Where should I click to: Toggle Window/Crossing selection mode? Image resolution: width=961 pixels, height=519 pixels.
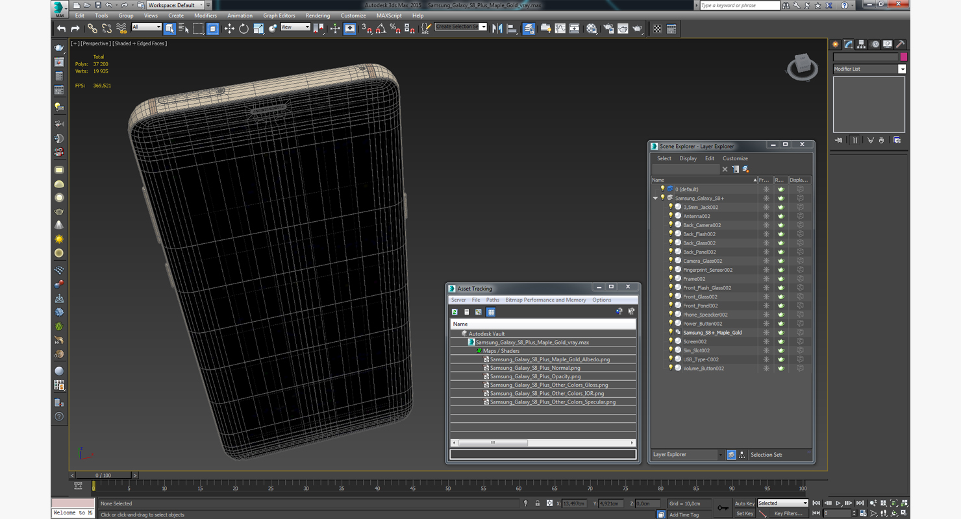213,29
